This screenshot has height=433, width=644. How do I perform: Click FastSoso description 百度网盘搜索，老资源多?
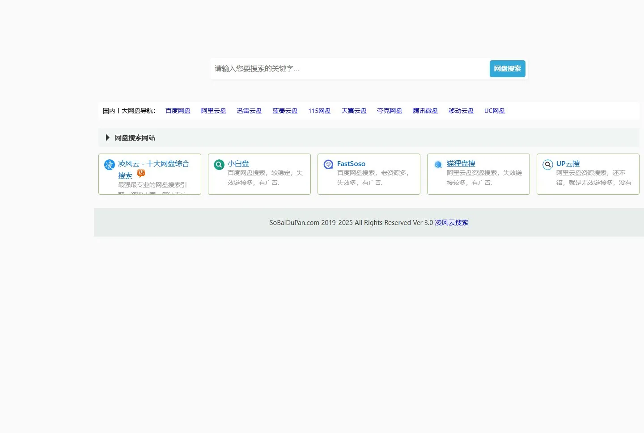(373, 178)
